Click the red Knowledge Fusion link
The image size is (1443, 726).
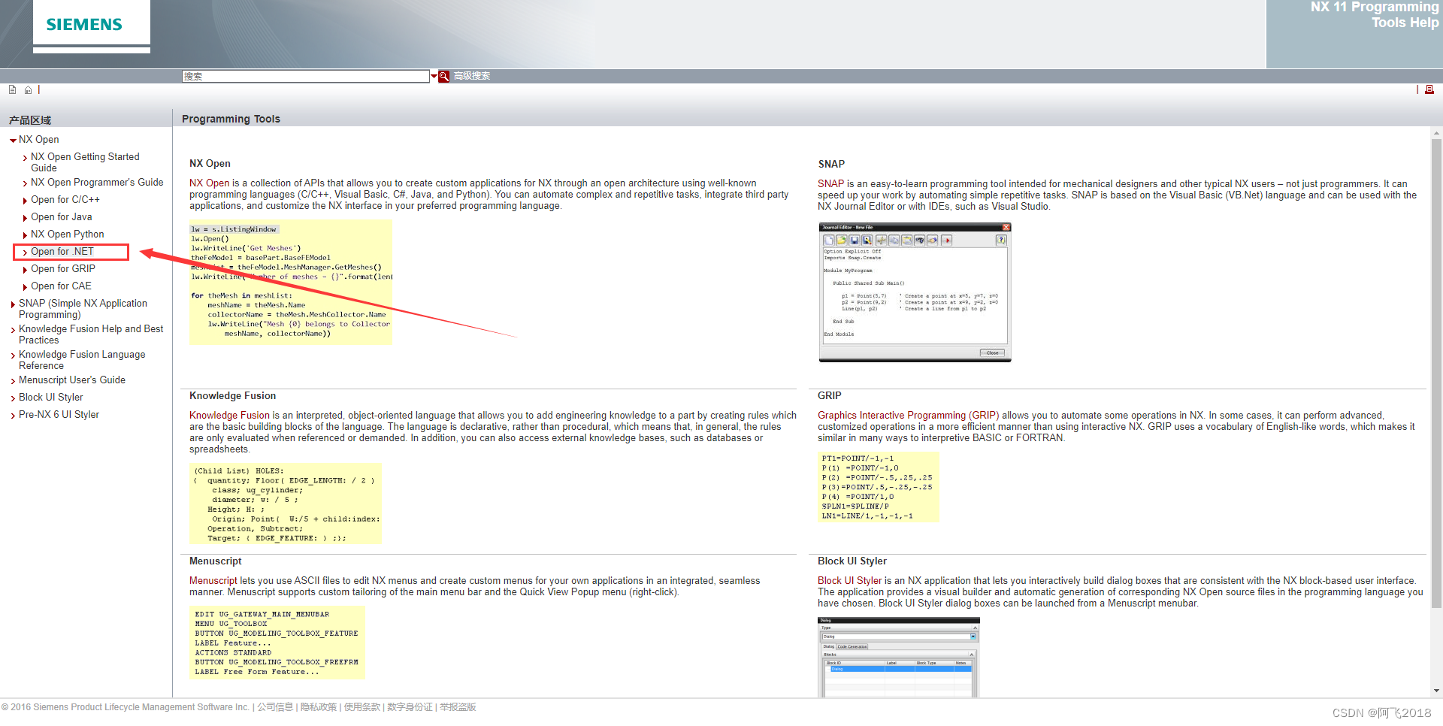pos(229,416)
